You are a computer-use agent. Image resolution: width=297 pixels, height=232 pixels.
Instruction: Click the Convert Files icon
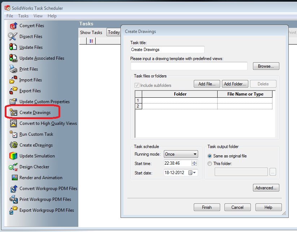(13, 26)
